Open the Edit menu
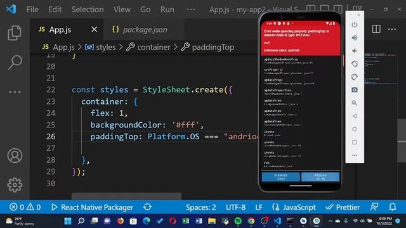This screenshot has width=406, height=228. (55, 9)
